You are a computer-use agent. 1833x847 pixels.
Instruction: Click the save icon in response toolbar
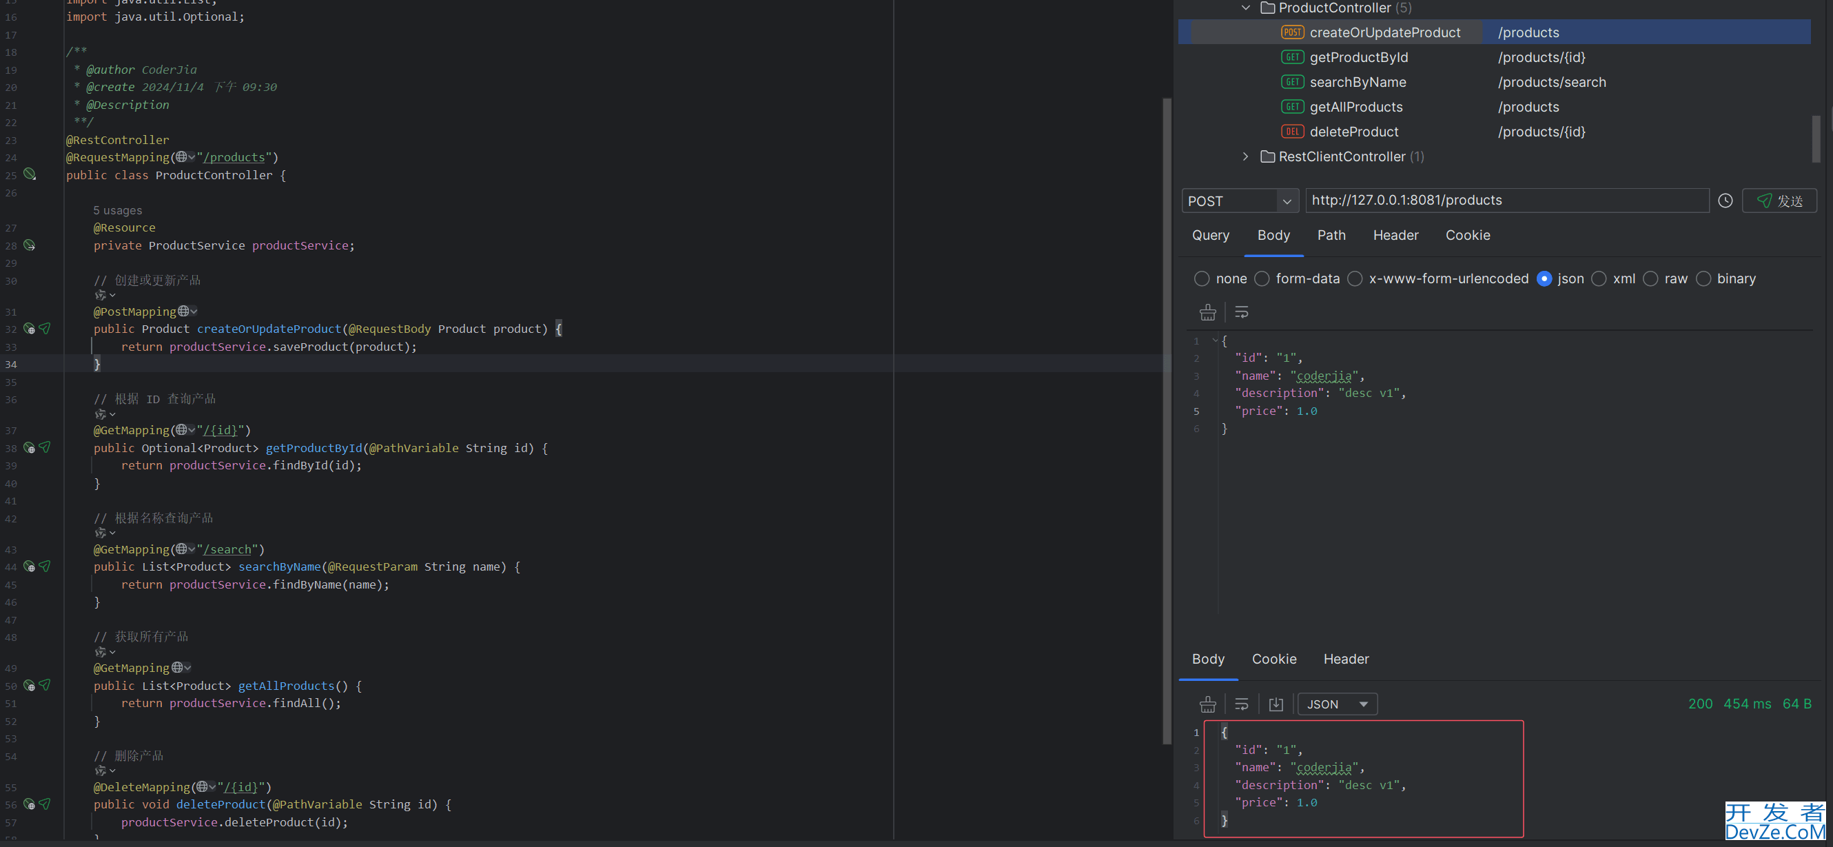click(x=1276, y=703)
